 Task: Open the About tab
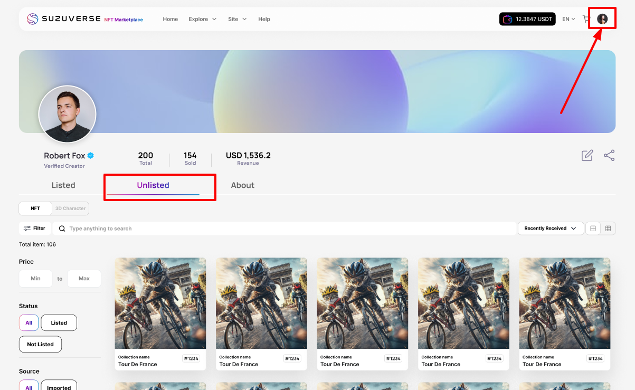[x=242, y=185]
